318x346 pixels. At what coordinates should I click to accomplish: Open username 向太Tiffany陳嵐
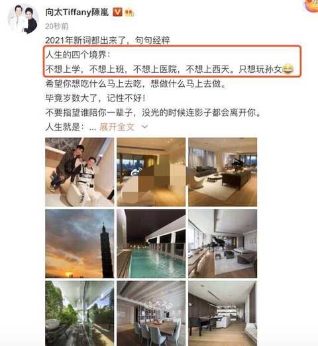tap(77, 12)
